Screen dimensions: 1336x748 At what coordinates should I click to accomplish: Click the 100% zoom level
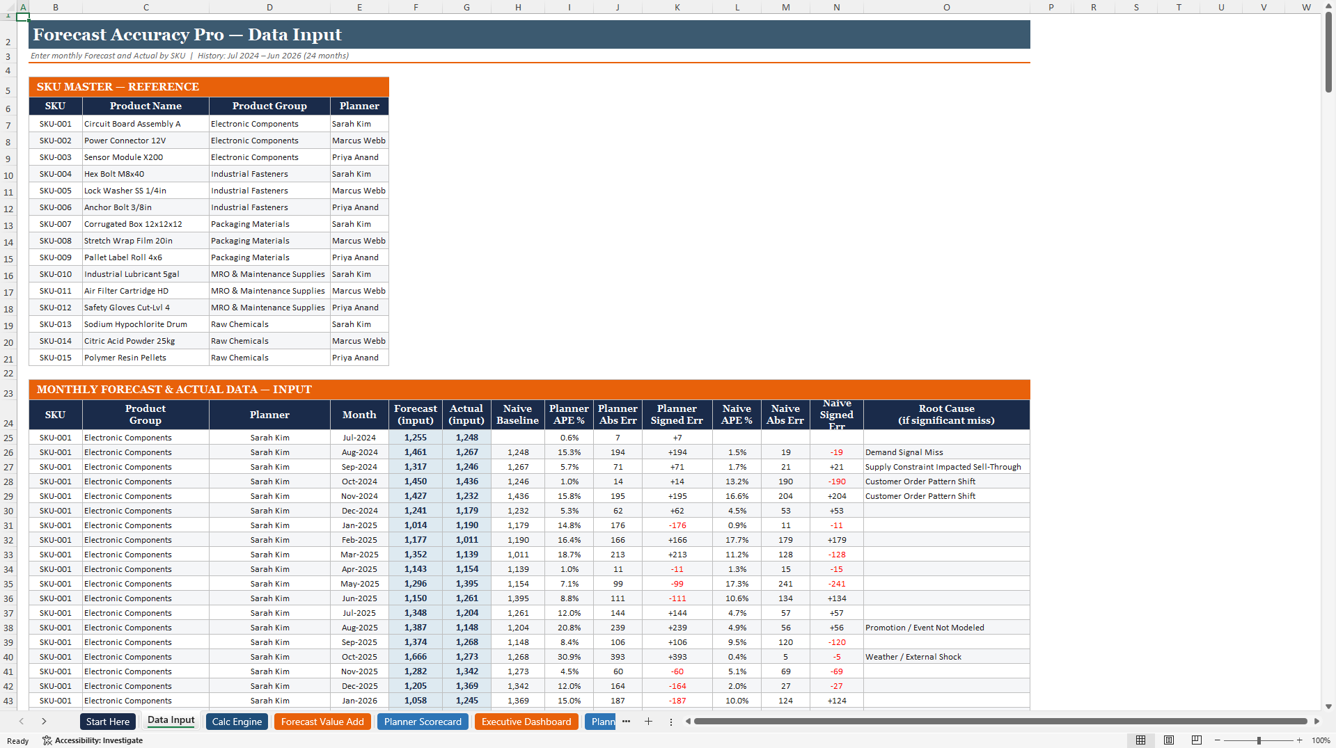tap(1321, 740)
